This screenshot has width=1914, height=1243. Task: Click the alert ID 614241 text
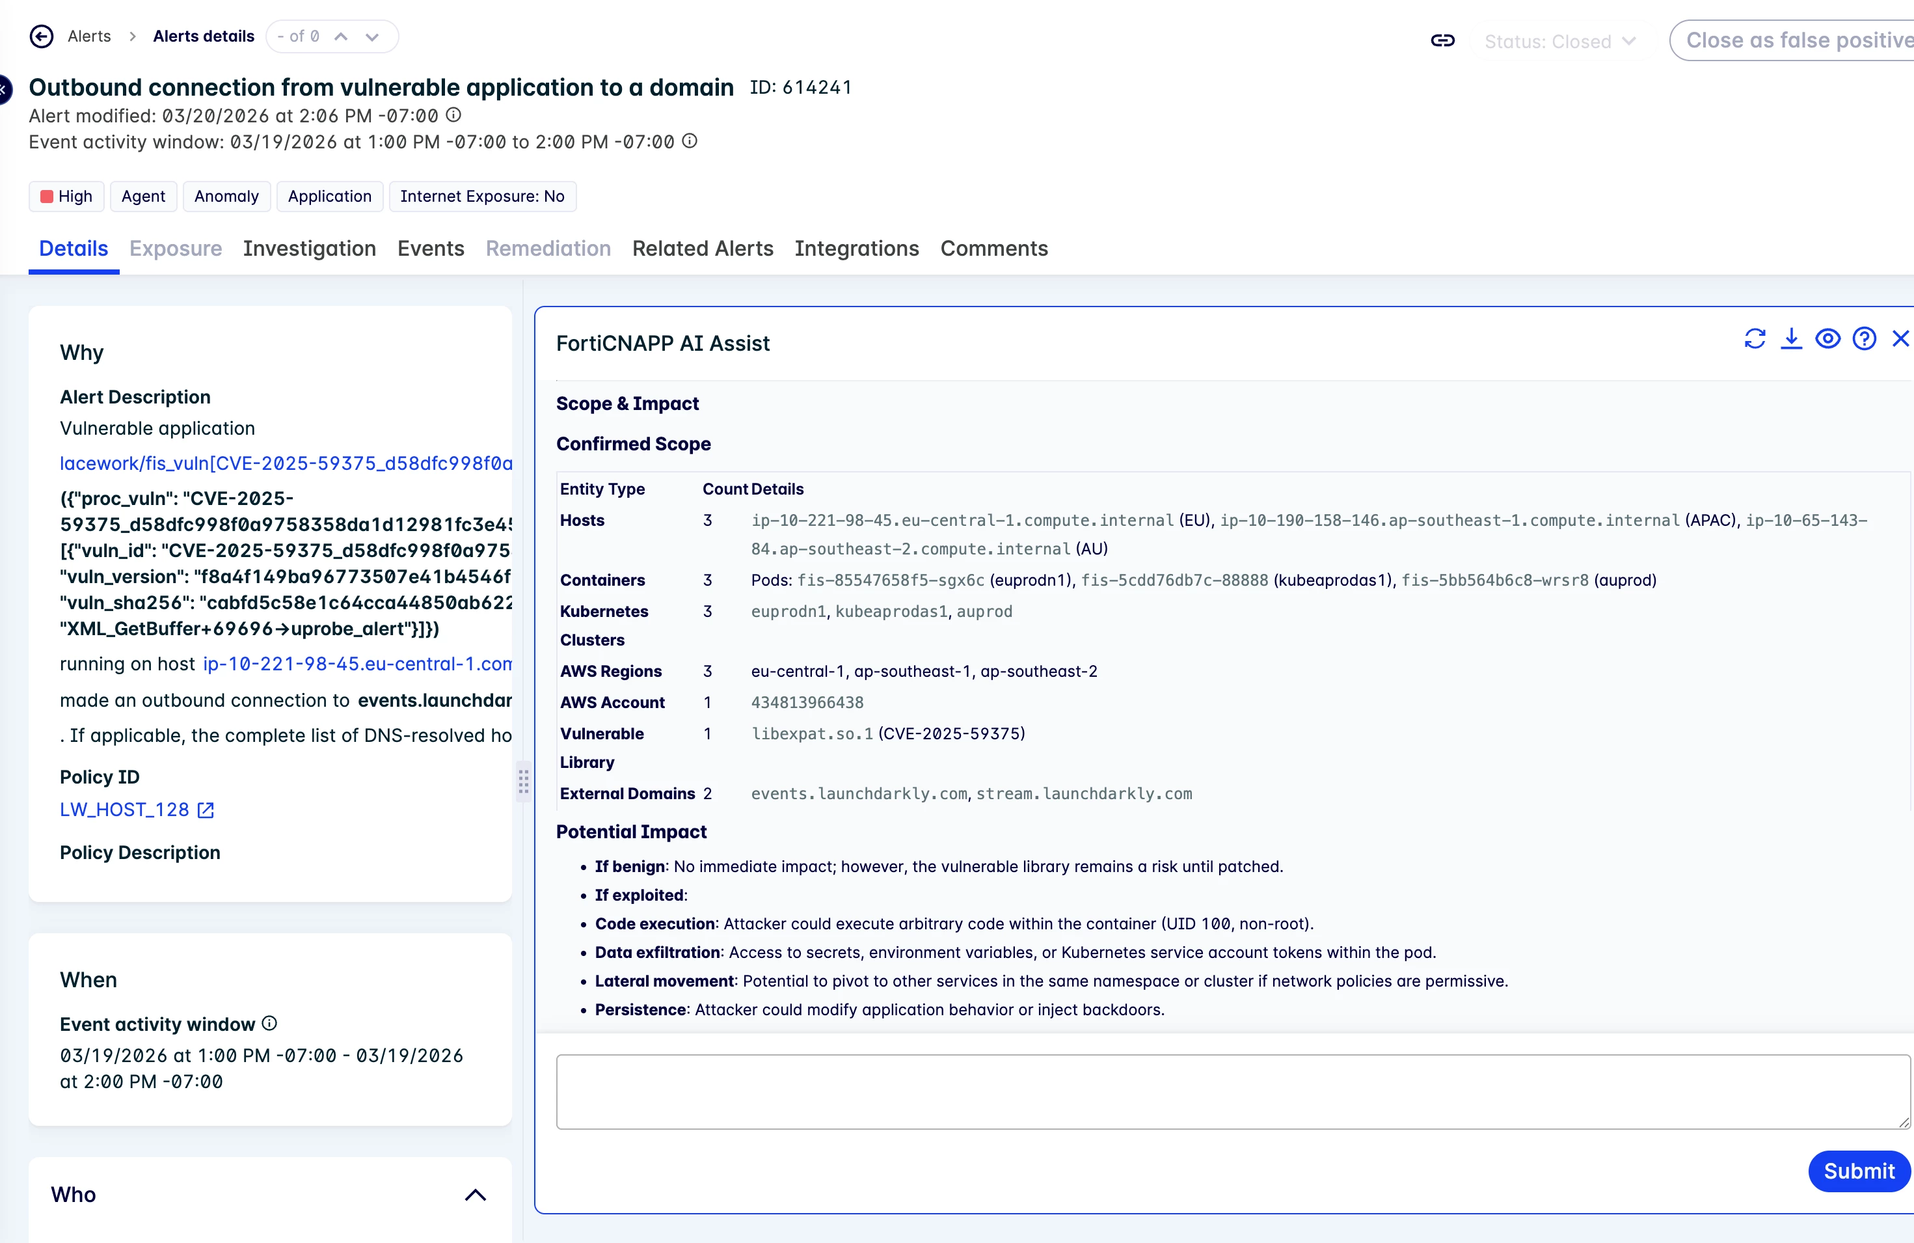(x=801, y=87)
